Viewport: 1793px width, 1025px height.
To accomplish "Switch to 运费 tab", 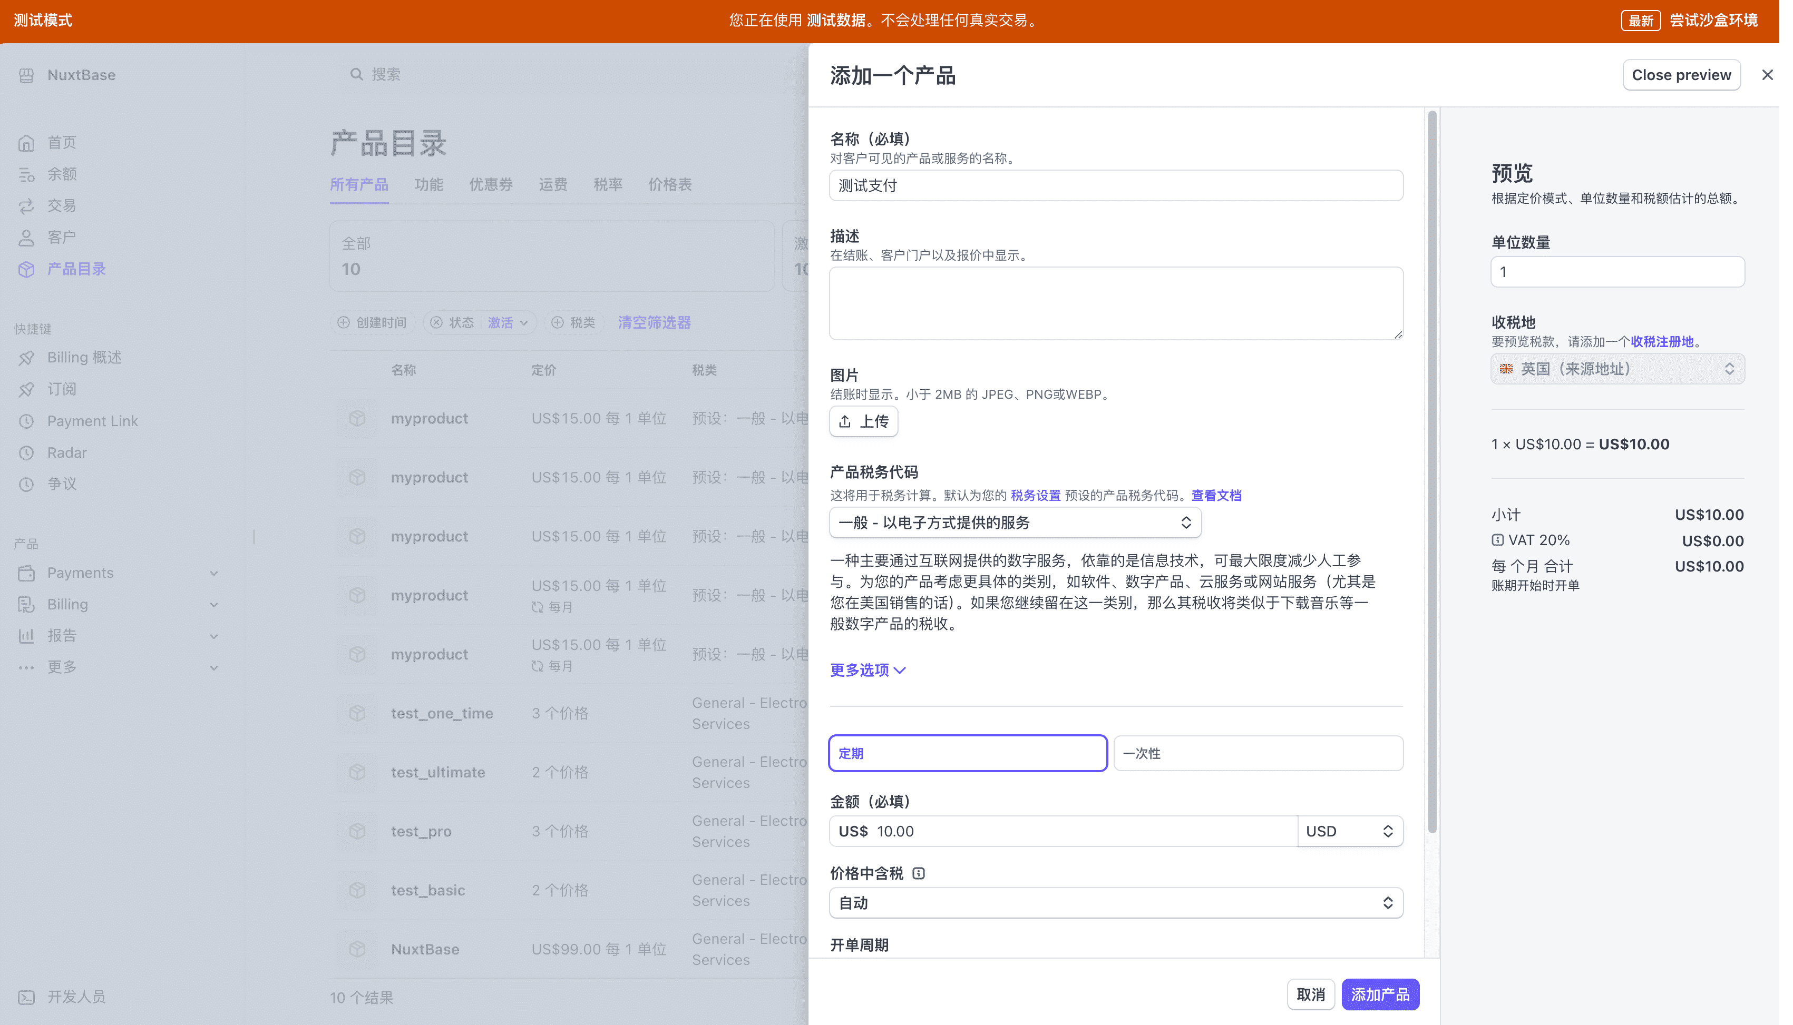I will (x=553, y=184).
